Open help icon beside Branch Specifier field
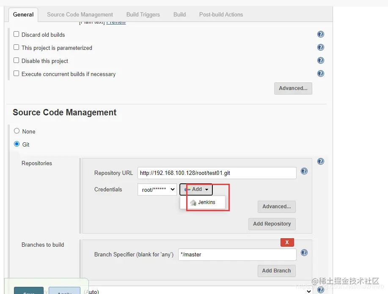The image size is (388, 294). click(304, 253)
